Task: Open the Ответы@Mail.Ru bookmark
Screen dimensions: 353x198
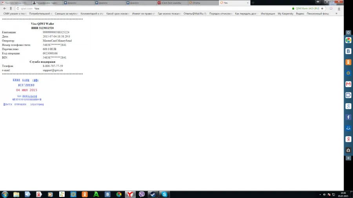Action: (x=195, y=14)
